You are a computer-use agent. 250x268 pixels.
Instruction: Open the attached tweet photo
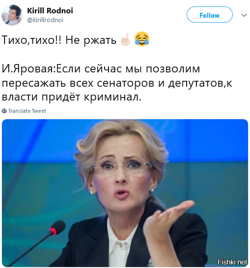point(125,193)
